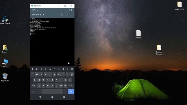Select the Crashyyy folder icon
Image resolution: width=187 pixels, height=105 pixels.
[5, 49]
